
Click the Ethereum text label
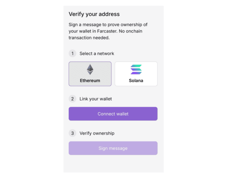[x=90, y=81]
